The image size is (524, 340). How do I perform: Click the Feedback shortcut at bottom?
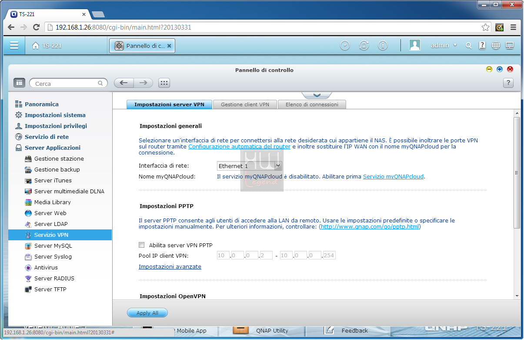pos(355,331)
